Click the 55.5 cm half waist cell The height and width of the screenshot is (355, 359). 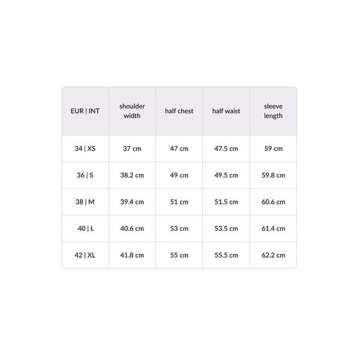click(x=226, y=255)
